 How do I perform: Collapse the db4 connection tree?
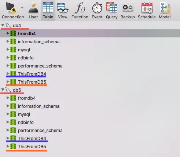[x=3, y=25]
